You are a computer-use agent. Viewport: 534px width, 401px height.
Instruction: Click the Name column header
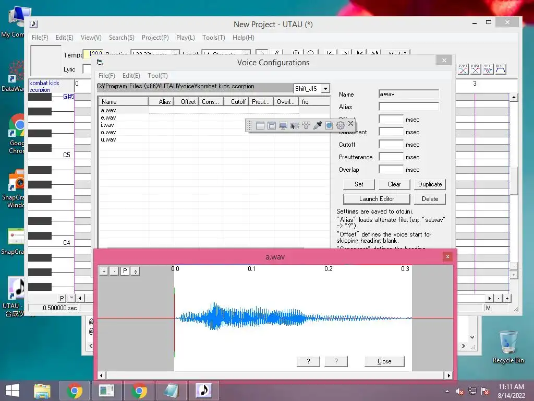[123, 102]
